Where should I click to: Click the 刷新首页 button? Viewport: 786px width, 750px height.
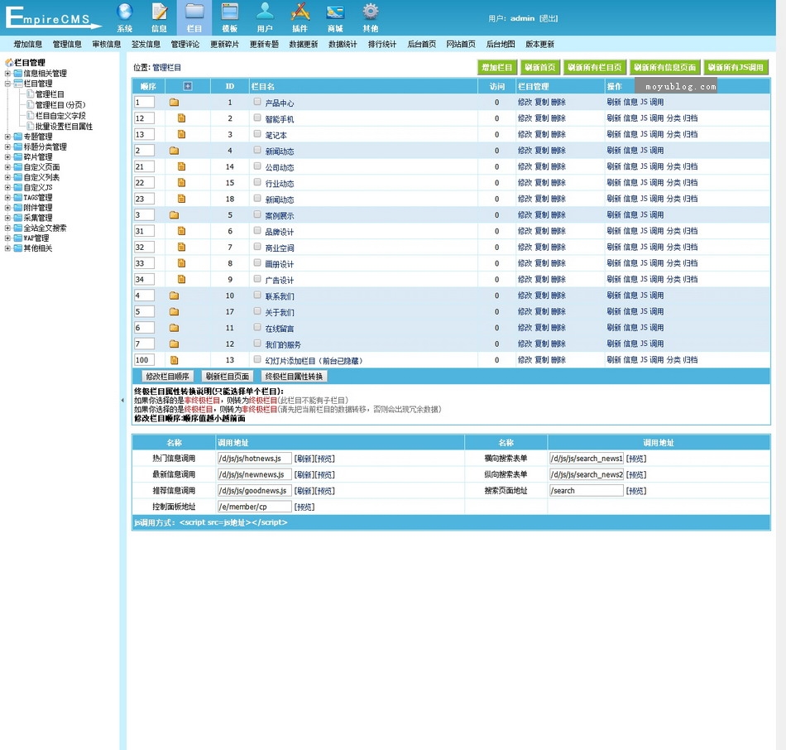click(540, 67)
